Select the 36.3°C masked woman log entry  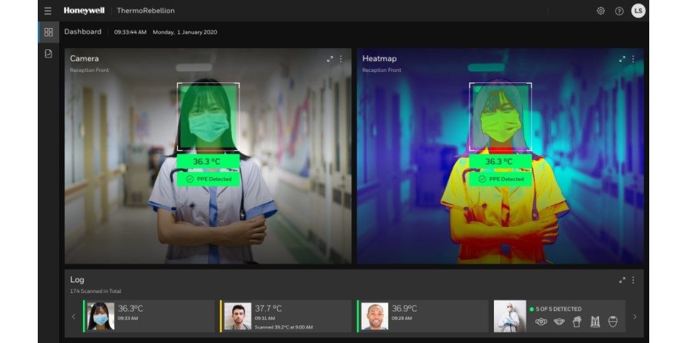tap(149, 316)
